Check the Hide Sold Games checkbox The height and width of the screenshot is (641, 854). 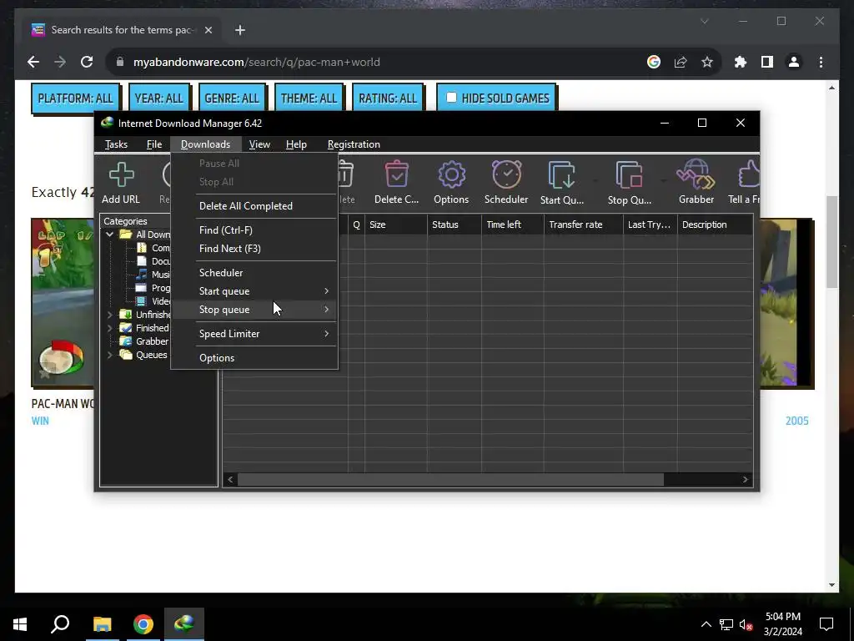451,98
